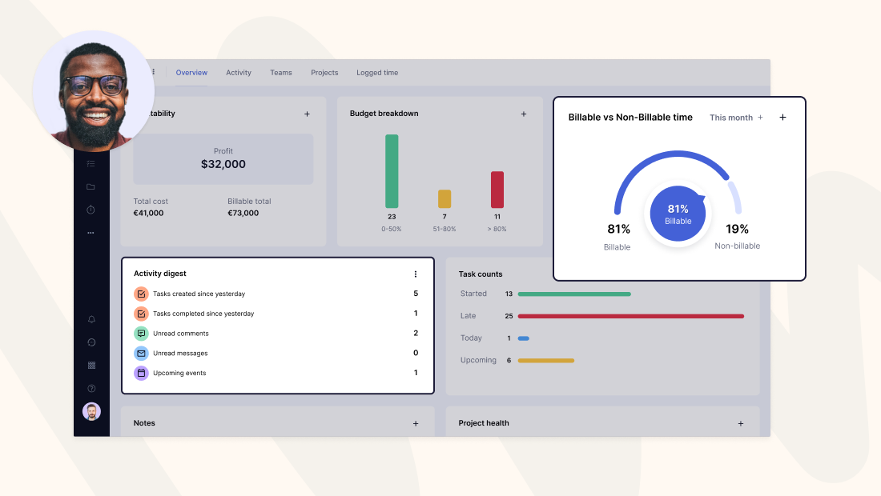Open the Activity digest kebab menu
The height and width of the screenshot is (496, 881).
(416, 274)
